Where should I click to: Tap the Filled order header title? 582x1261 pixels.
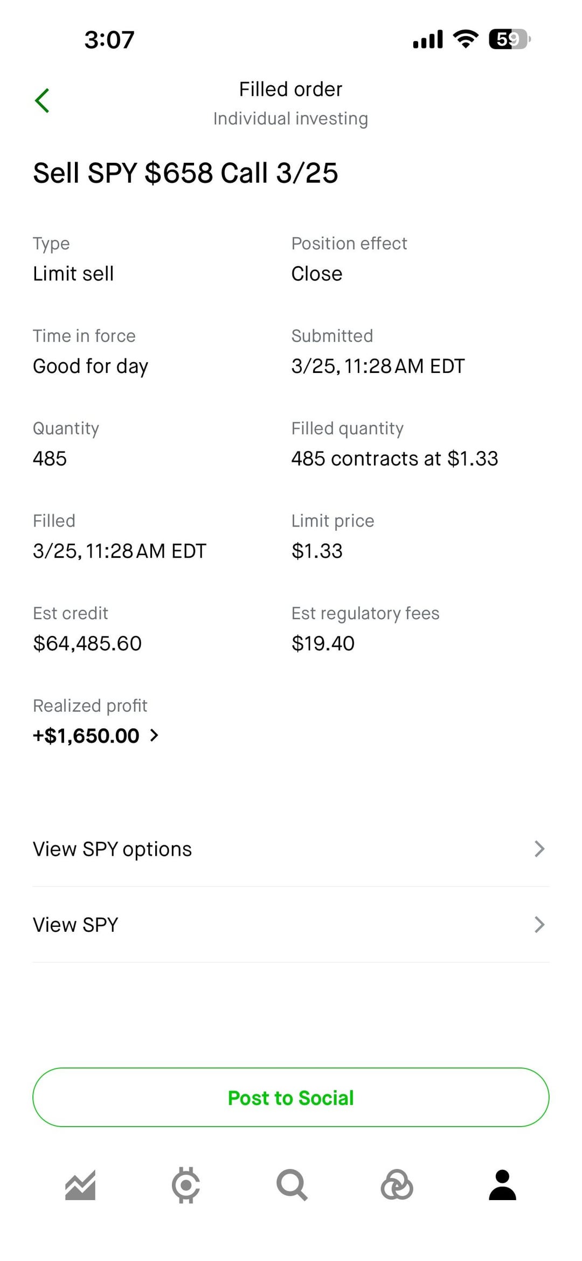(290, 89)
